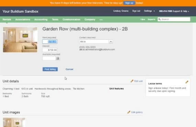Click into the Search box
196x127 pixels.
pos(174,19)
